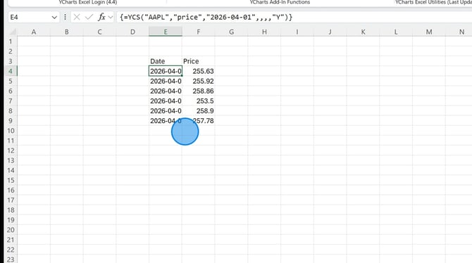Viewport: 472px width, 263px height.
Task: Select price cell 258.86
Action: tap(199, 91)
